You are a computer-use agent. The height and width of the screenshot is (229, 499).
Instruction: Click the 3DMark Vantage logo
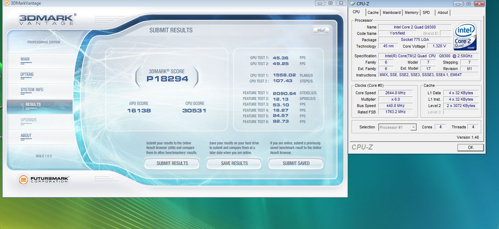[46, 20]
